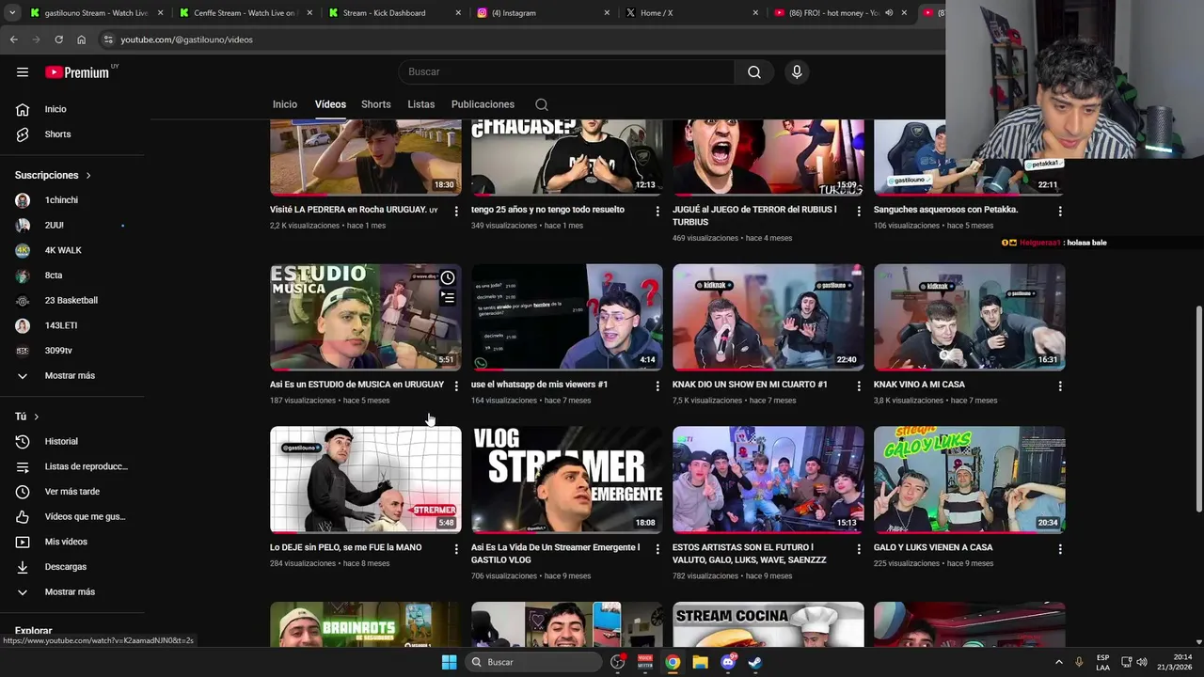Open Steam from the taskbar

point(754,662)
